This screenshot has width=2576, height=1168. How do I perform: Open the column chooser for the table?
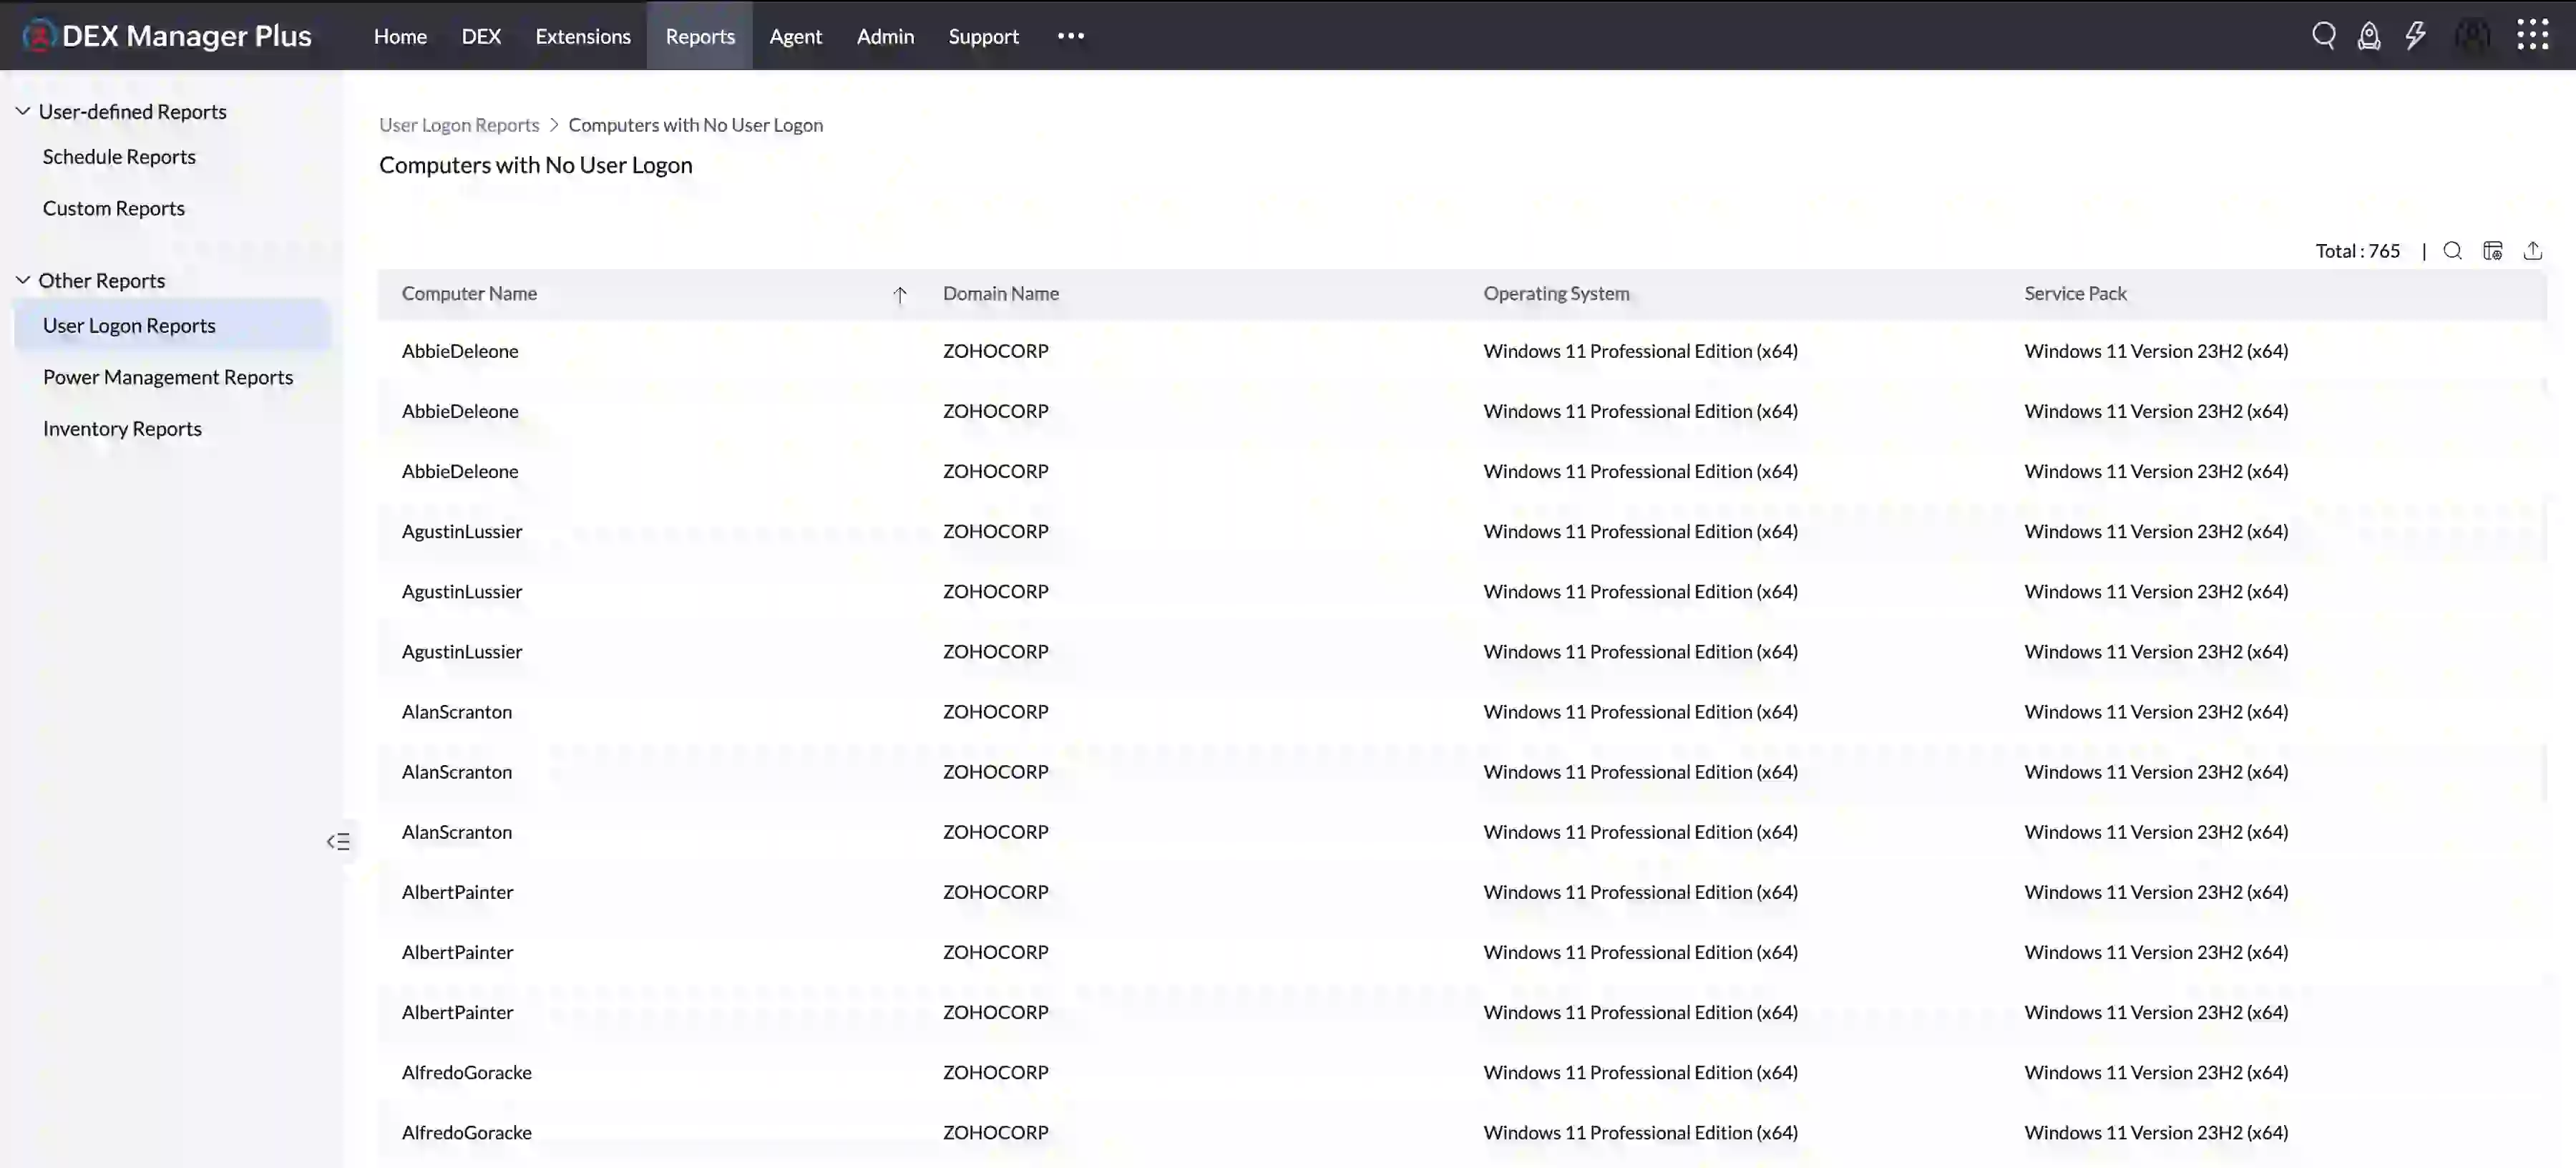[x=2492, y=251]
